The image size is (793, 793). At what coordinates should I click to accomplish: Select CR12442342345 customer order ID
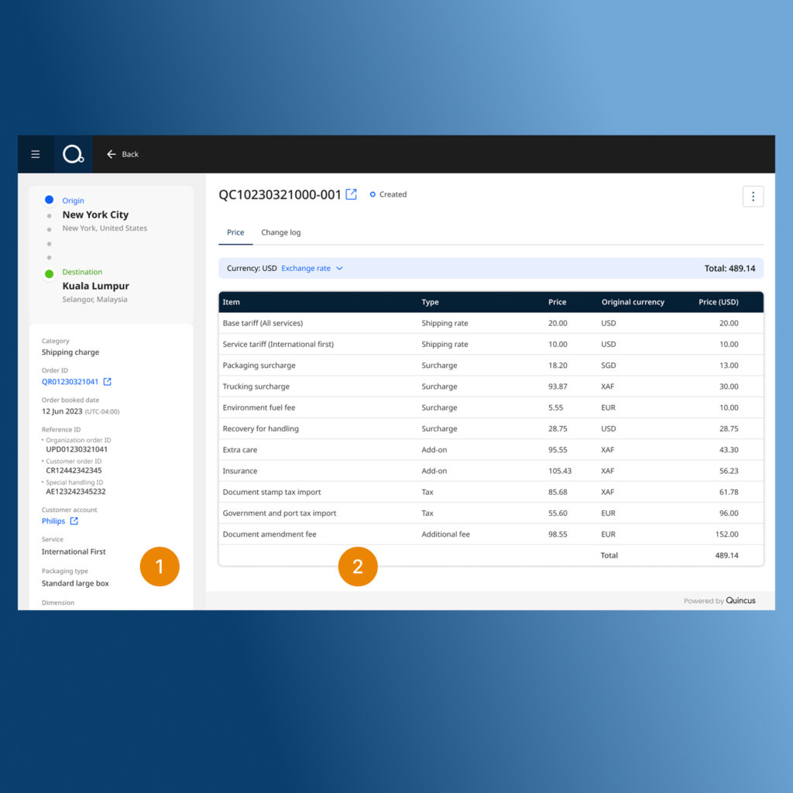pyautogui.click(x=74, y=470)
